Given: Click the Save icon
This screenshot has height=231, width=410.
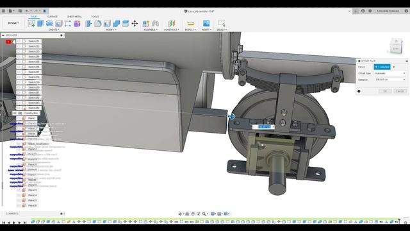Looking at the screenshot, I should 20,11.
